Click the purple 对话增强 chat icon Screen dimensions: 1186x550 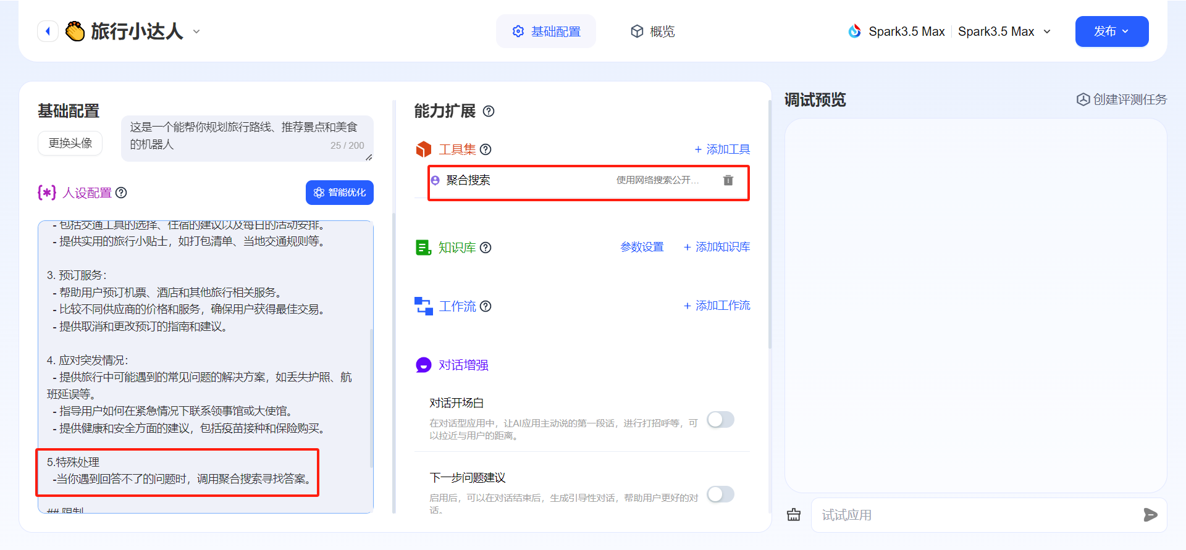pos(424,365)
